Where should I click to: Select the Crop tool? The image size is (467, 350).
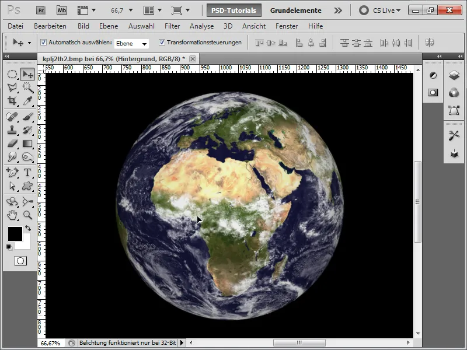[x=12, y=101]
